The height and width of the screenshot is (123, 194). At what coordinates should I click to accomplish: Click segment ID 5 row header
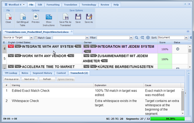tap(5, 58)
